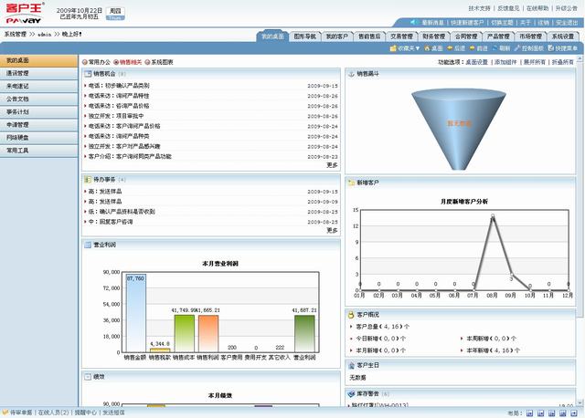The width and height of the screenshot is (585, 418).
Task: Expand the 通讯管理 sidebar section
Action: coord(18,72)
